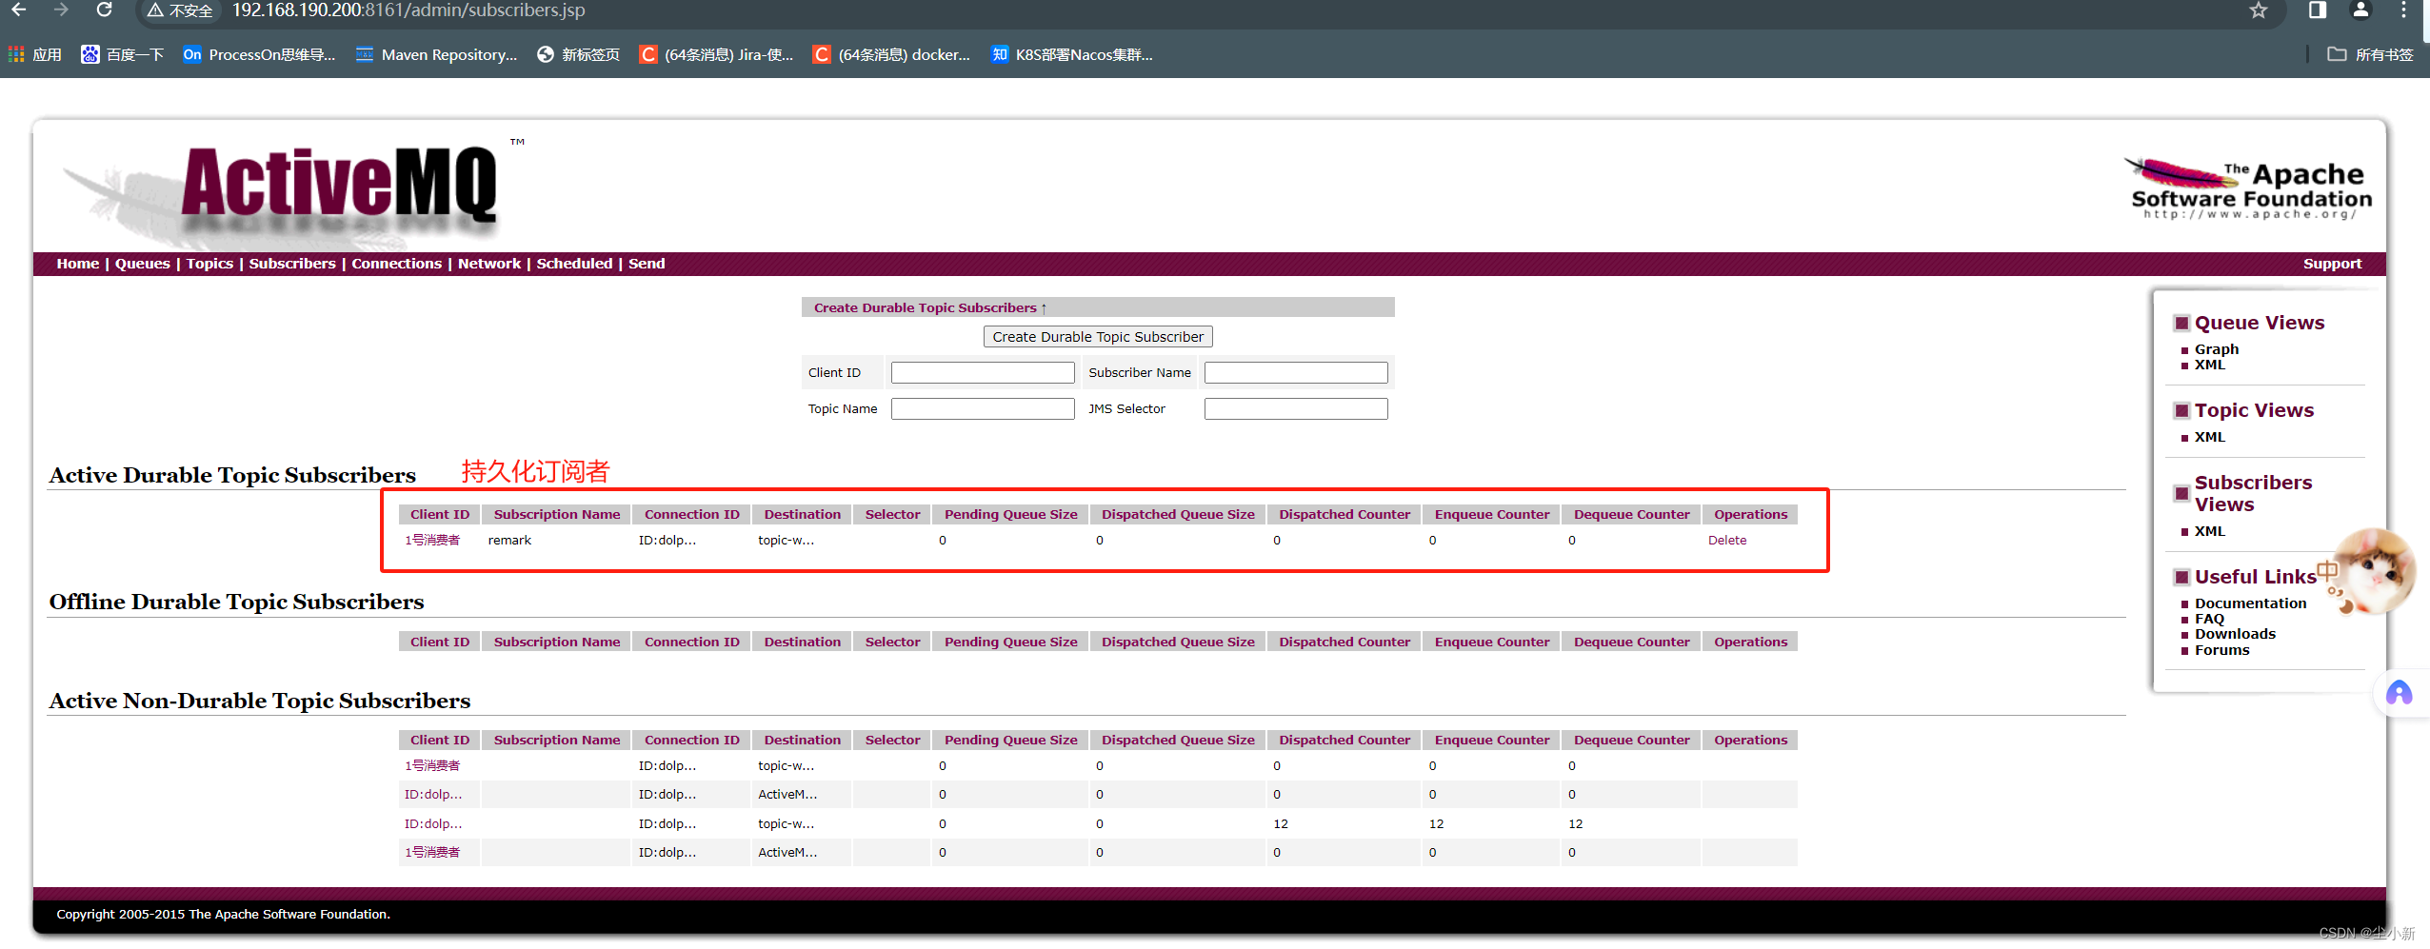This screenshot has height=949, width=2430.
Task: Click the cat avatar floating widget
Action: (x=2374, y=571)
